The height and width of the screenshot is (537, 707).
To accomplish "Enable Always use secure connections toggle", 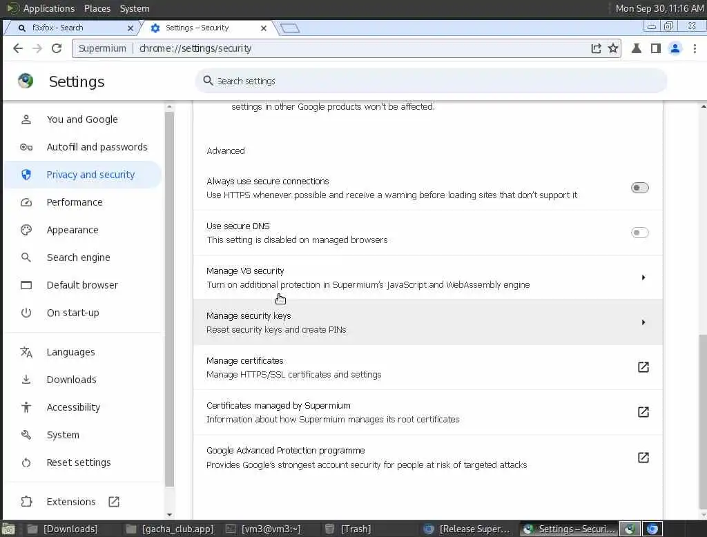I will 640,188.
